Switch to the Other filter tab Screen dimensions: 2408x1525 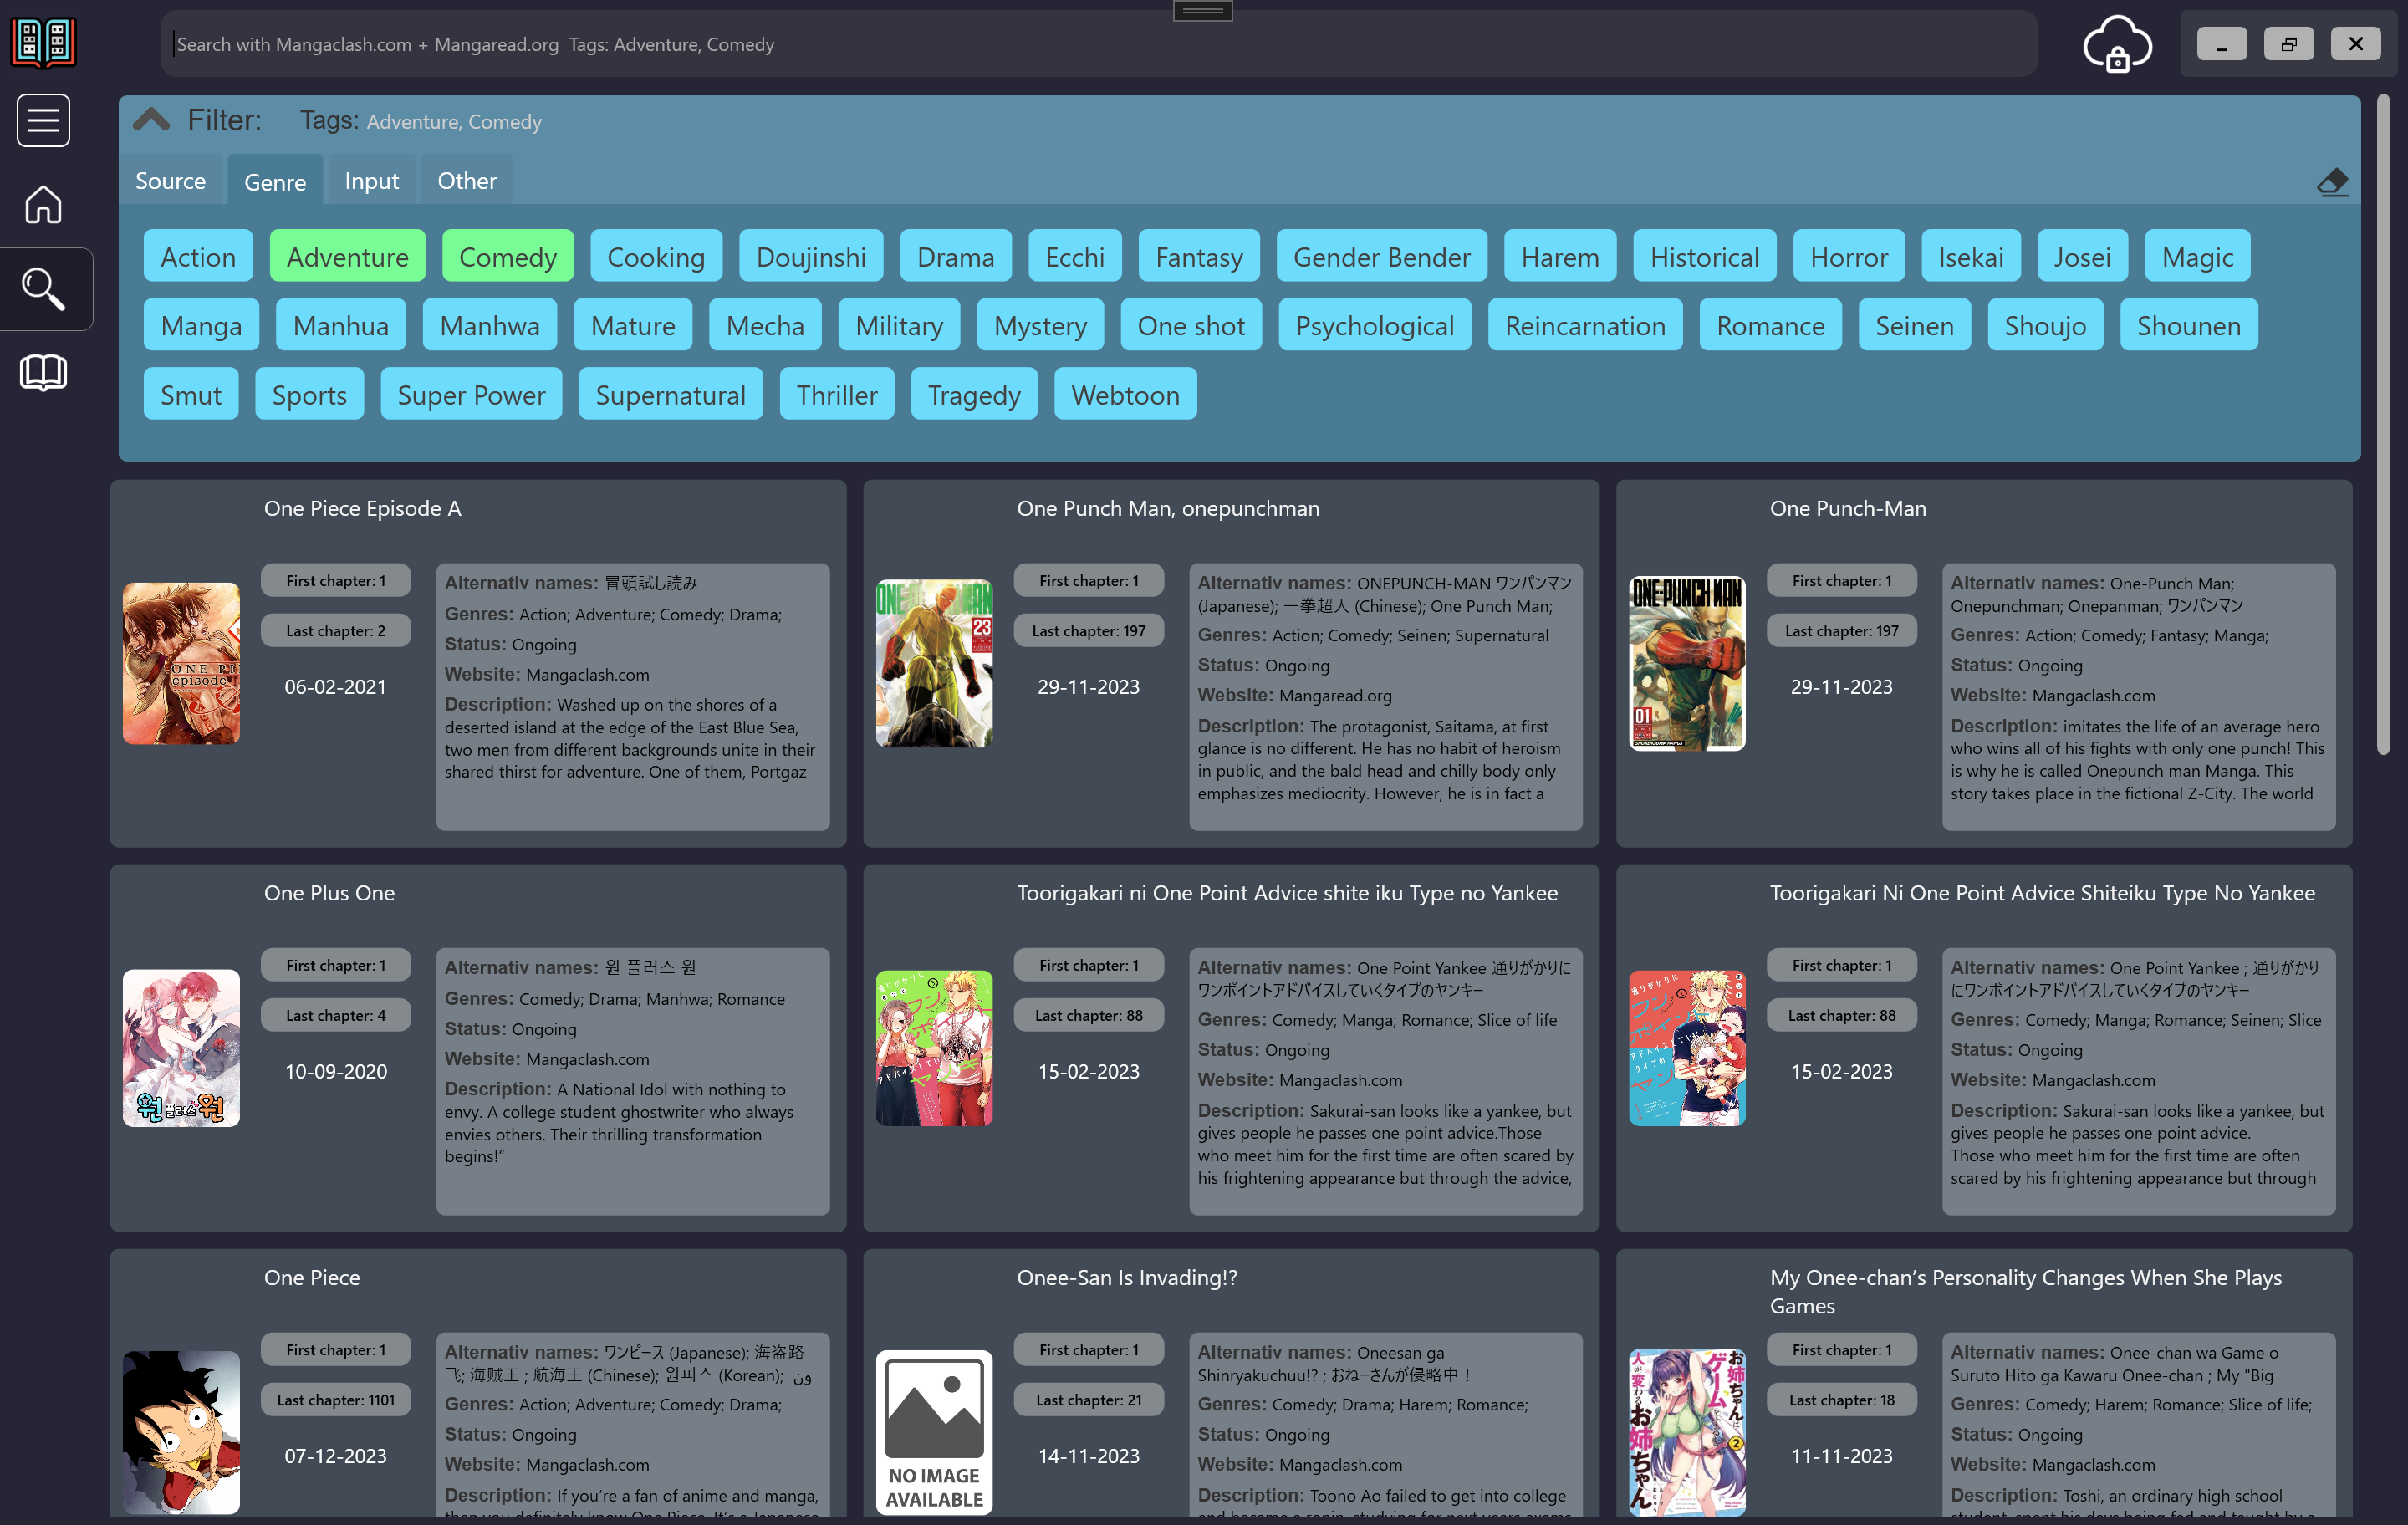coord(466,181)
